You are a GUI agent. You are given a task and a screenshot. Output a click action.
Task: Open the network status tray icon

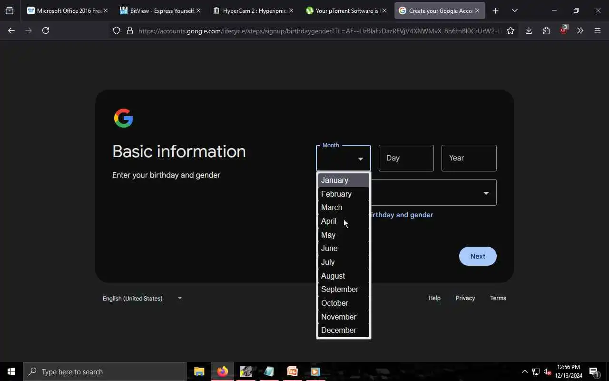pyautogui.click(x=536, y=371)
